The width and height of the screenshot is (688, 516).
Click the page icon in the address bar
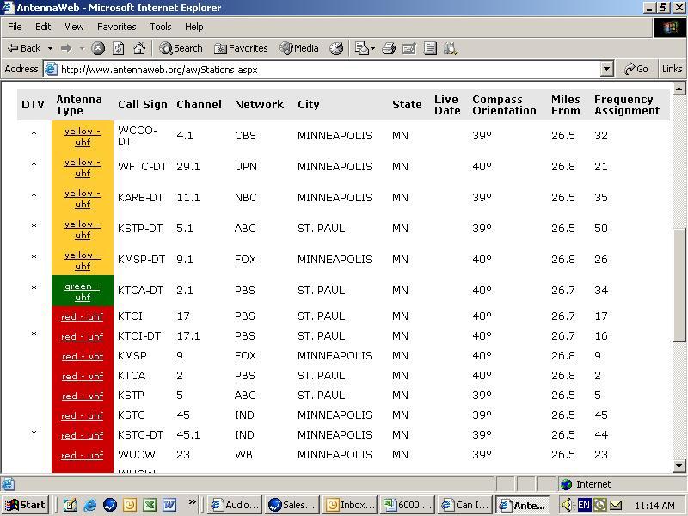coord(52,70)
